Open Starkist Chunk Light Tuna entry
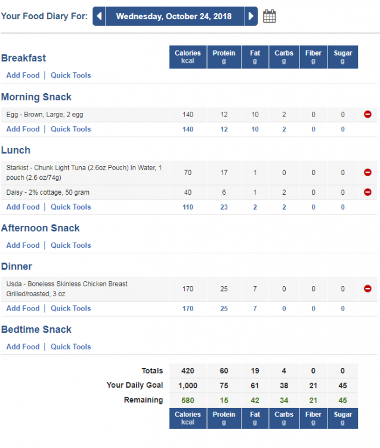Screen dimensions: 380x448 (84, 173)
